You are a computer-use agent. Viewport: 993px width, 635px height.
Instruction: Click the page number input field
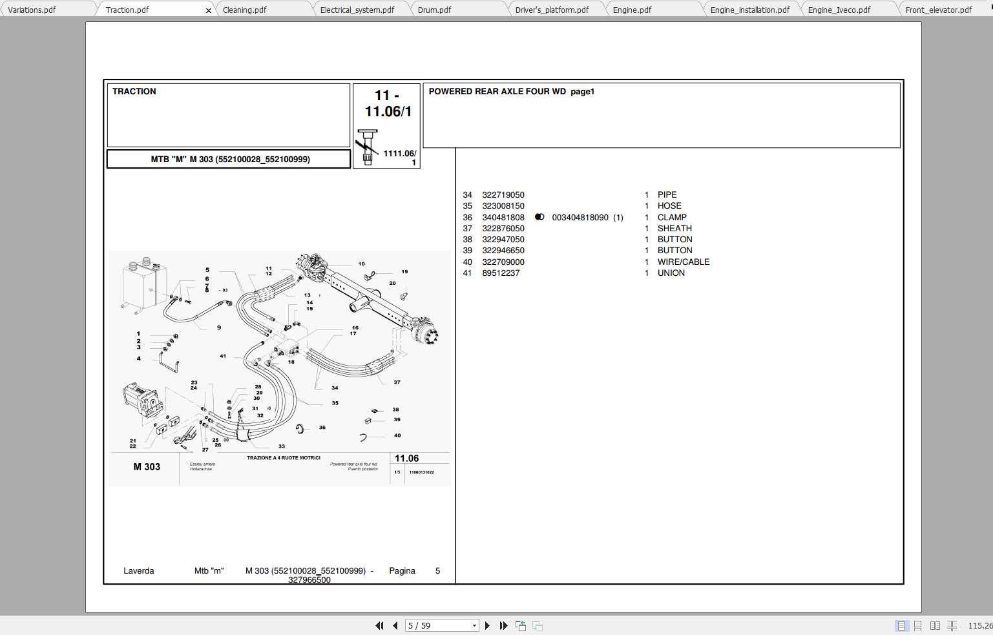pos(438,625)
